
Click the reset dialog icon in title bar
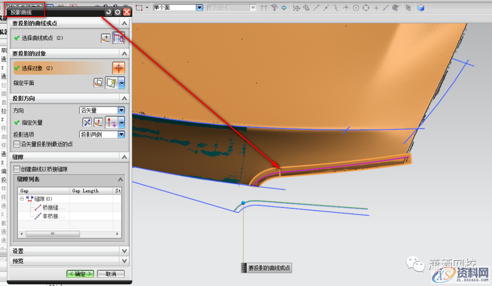click(x=108, y=12)
